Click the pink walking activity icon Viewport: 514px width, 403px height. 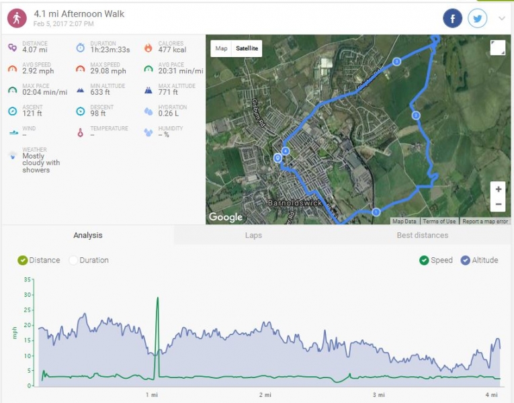pyautogui.click(x=17, y=18)
